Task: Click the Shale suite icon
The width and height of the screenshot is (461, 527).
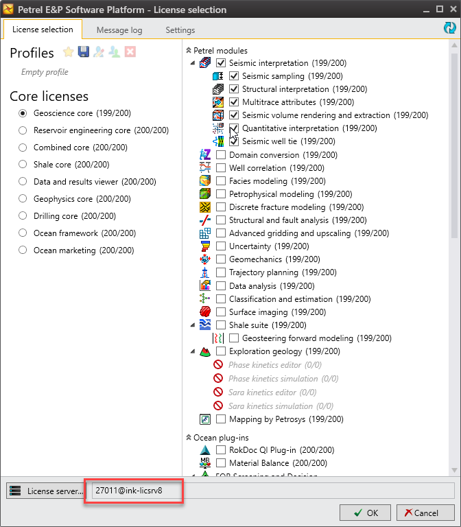Action: 205,325
